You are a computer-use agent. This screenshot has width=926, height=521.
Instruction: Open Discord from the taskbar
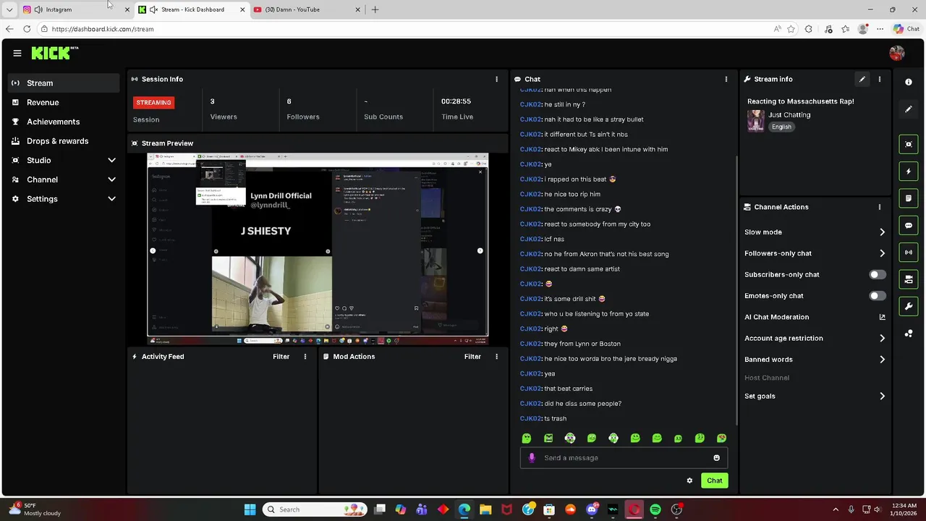(x=592, y=509)
